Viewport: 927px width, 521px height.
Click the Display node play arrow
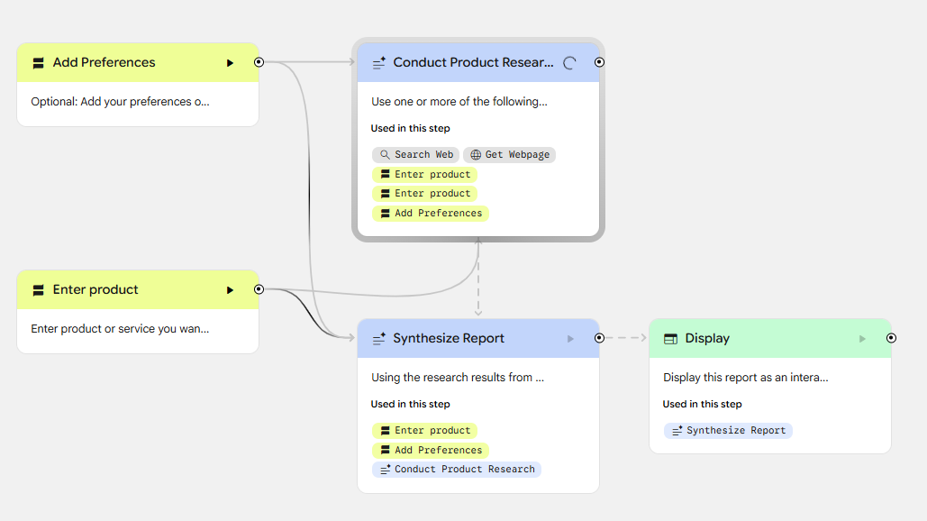pyautogui.click(x=862, y=339)
